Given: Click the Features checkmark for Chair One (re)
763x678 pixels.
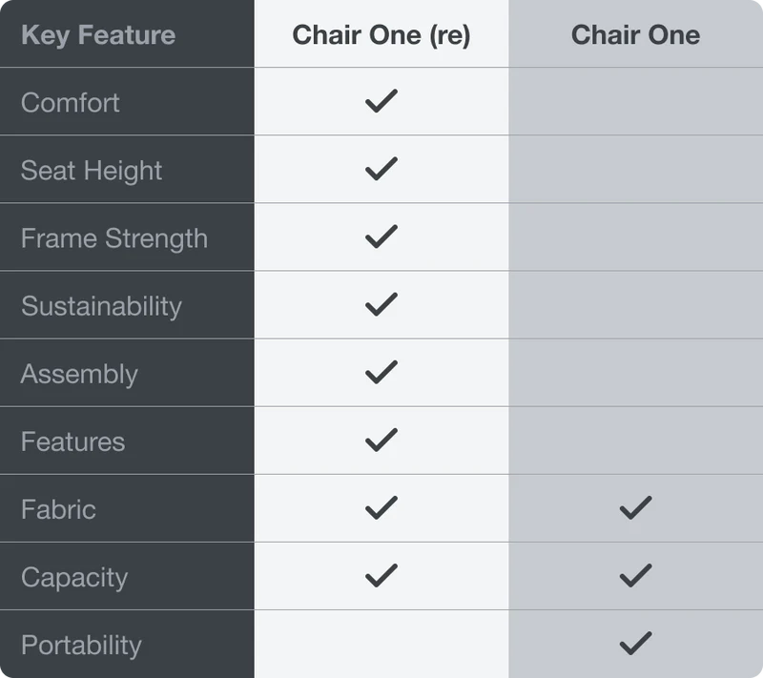Looking at the screenshot, I should [381, 441].
